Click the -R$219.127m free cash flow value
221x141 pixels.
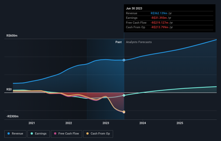pyautogui.click(x=160, y=23)
